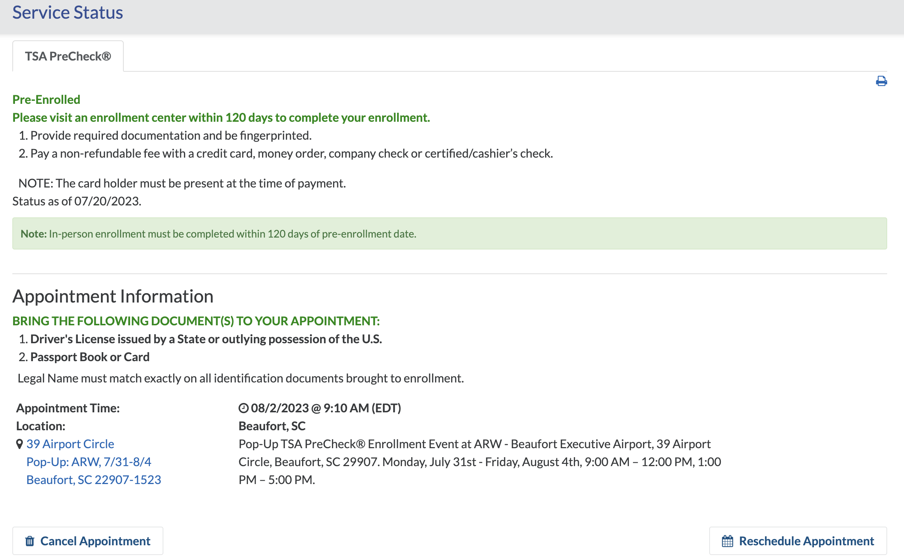Screen dimensions: 904x558
Task: Open the 39 Airport Circle address link
Action: tap(70, 444)
